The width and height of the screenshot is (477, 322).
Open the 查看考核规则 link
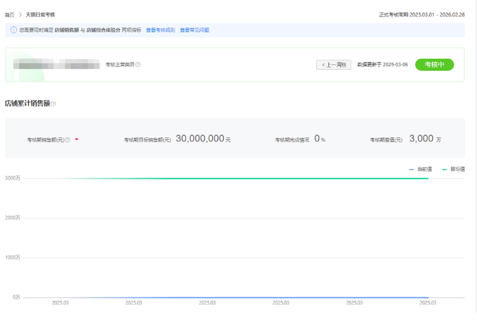[x=160, y=30]
